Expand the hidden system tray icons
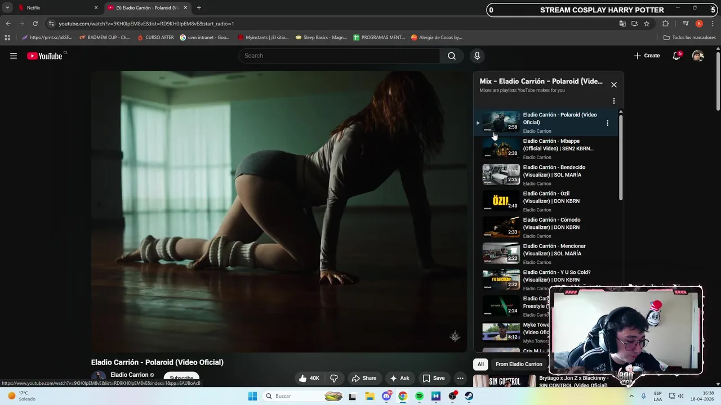 pos(631,396)
